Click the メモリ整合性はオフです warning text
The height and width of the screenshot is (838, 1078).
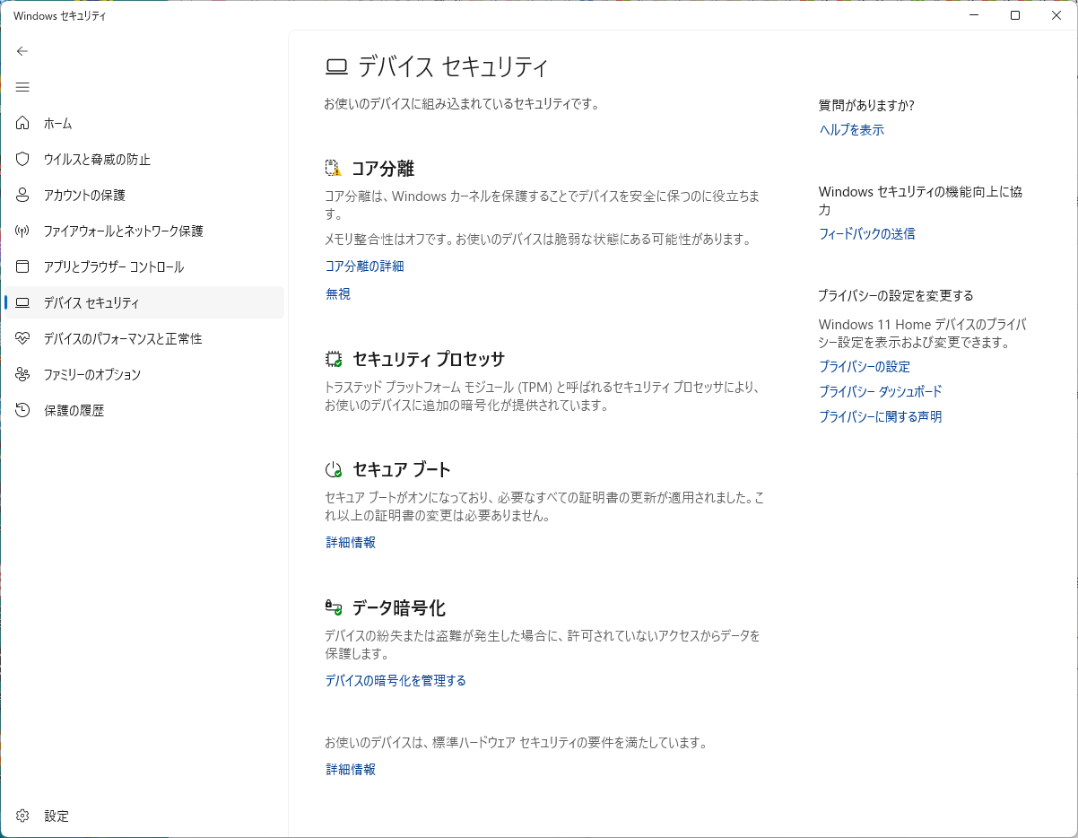[537, 240]
